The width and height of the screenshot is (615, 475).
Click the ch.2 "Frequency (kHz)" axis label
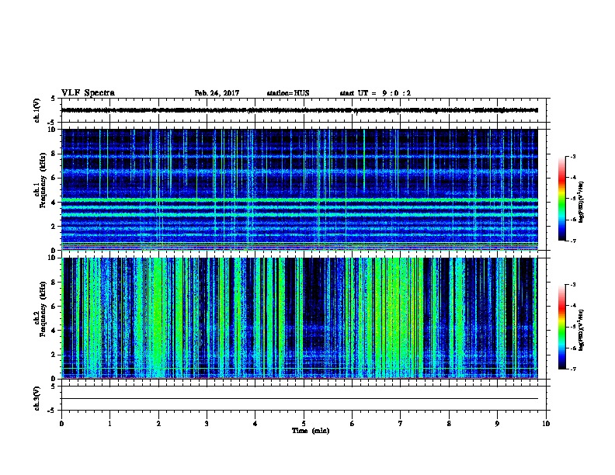pyautogui.click(x=43, y=309)
